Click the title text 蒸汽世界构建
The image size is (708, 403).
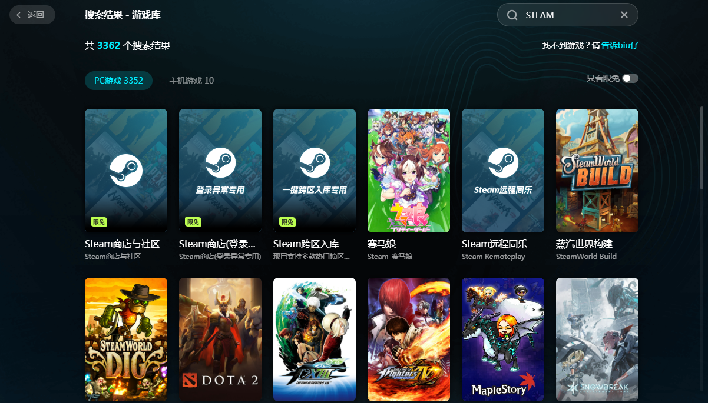(x=585, y=244)
